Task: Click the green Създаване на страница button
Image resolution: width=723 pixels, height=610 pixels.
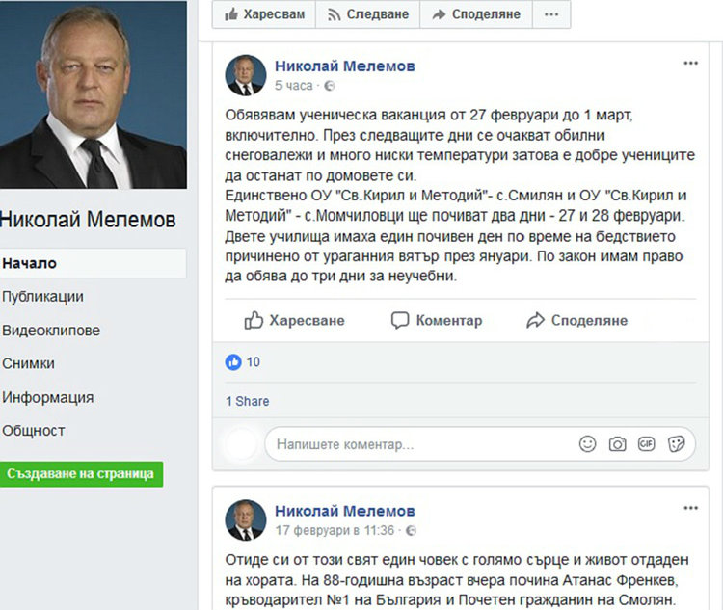Action: (81, 474)
